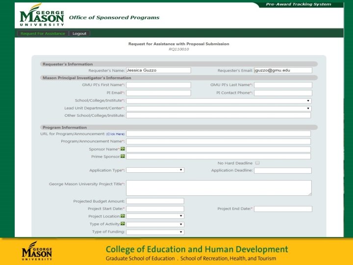Click the Project End Date field
353x265 pixels.
283,209
